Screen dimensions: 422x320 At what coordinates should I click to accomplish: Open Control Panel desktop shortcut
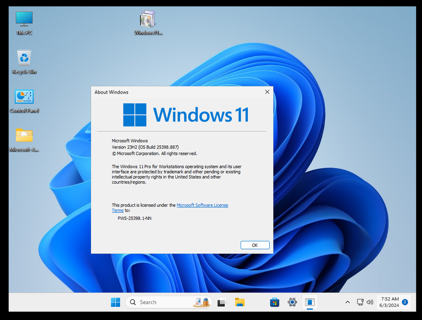tap(24, 101)
